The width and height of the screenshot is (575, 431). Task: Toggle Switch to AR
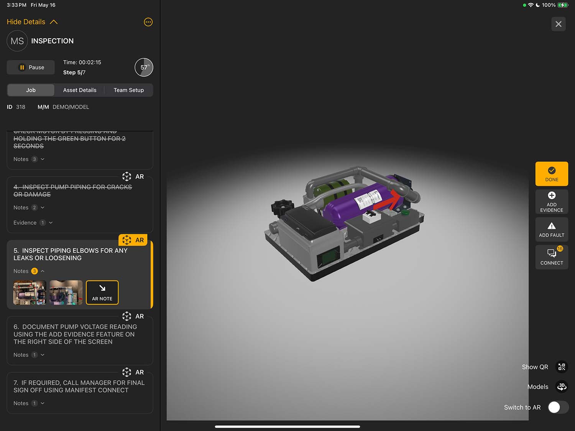558,407
